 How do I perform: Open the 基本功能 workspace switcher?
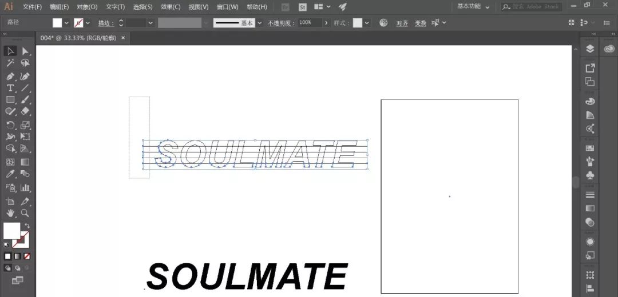(x=473, y=7)
